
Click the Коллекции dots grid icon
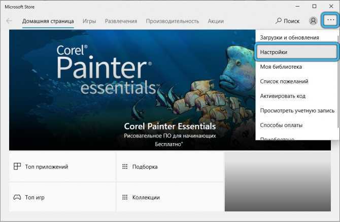125,197
